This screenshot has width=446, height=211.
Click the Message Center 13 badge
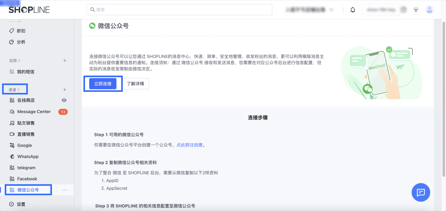click(63, 112)
